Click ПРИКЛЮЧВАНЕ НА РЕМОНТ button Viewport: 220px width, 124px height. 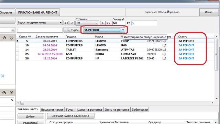click(x=38, y=12)
